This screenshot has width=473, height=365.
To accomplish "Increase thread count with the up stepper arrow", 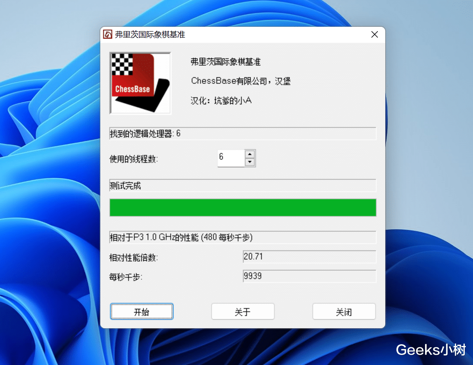I will (x=249, y=154).
